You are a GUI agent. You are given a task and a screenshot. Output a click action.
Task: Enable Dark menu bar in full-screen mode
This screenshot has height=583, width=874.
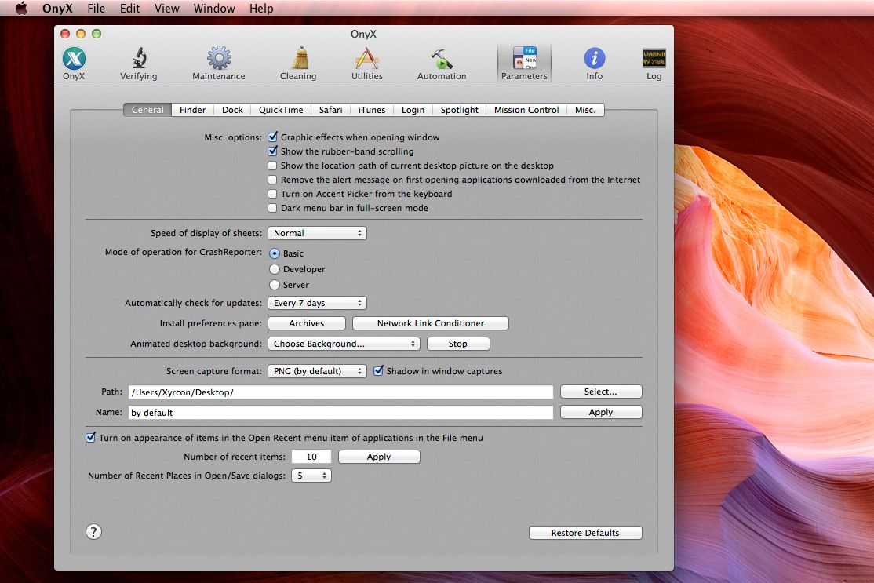[272, 208]
